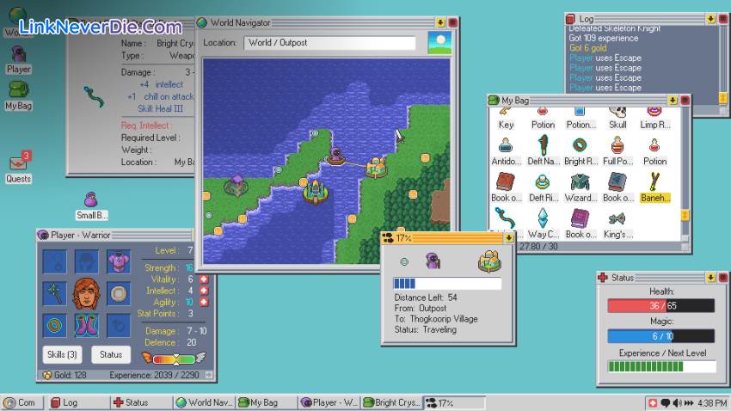Click the fast-forward icon in the tray
This screenshot has width=731, height=411.
(689, 403)
